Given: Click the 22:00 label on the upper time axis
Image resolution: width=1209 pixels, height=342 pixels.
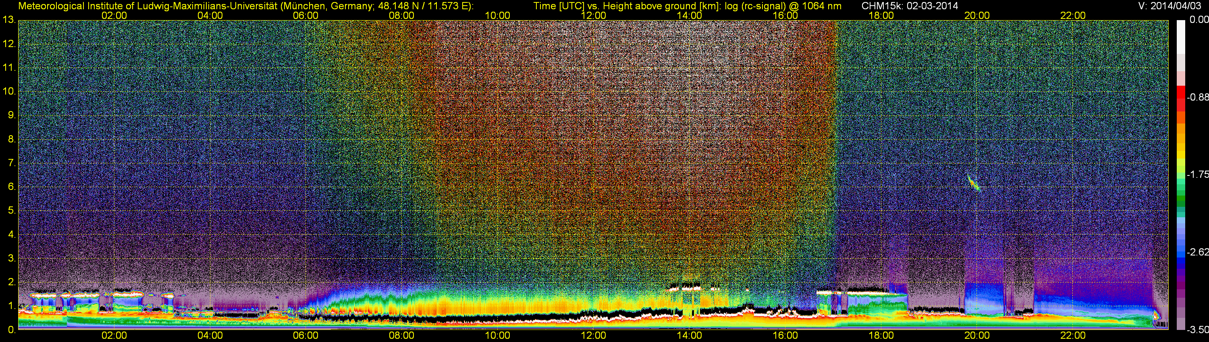Looking at the screenshot, I should pos(1073,15).
